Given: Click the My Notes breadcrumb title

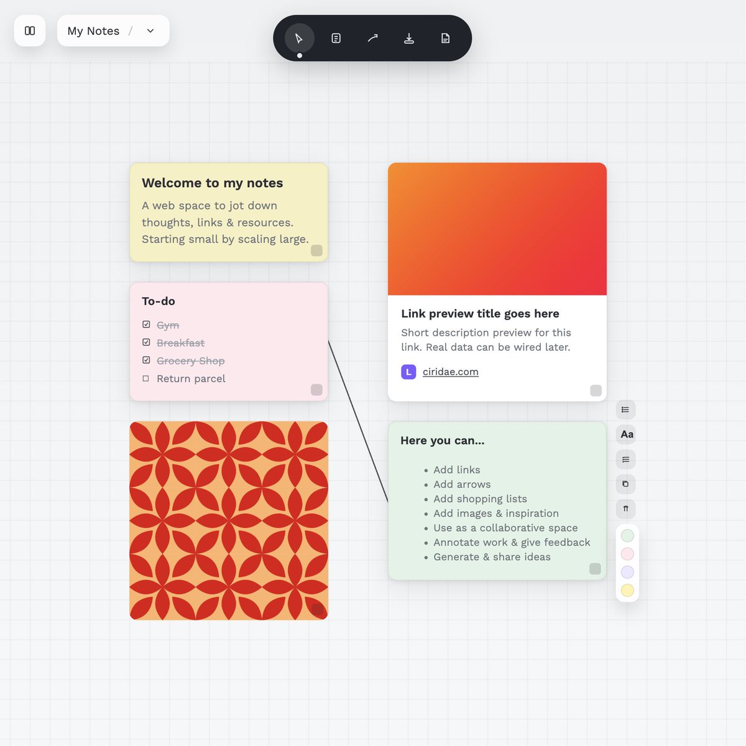Looking at the screenshot, I should 93,31.
